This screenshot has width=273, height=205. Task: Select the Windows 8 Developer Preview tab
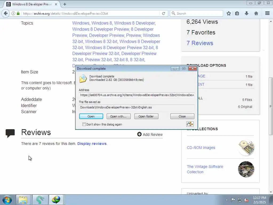click(31, 4)
